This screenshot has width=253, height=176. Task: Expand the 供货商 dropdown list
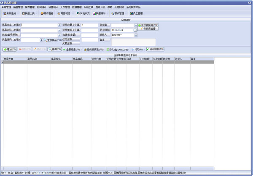point(135,25)
